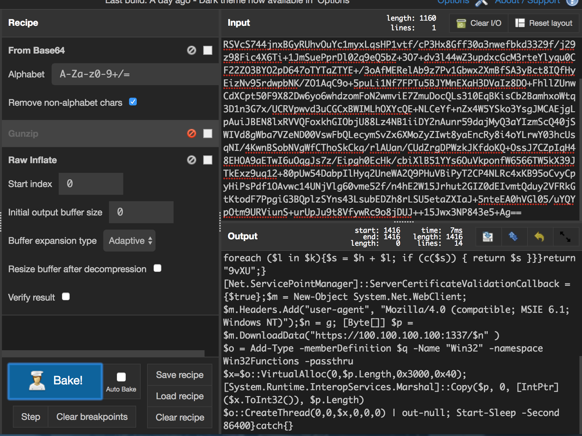Undo the last bake using yellow arrow icon
This screenshot has height=436, width=582.
[539, 237]
